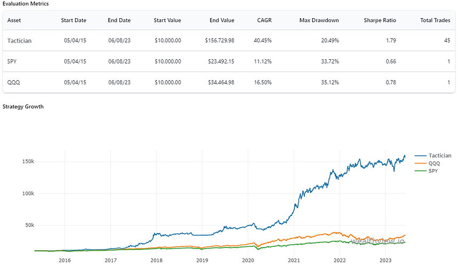Viewport: 458px width, 264px height.
Task: Click Tactician's end value $156,729.98
Action: pos(219,41)
